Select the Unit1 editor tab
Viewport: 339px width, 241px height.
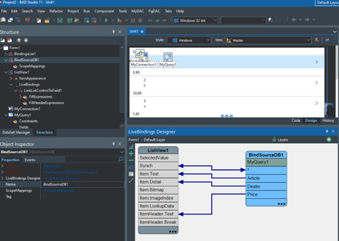pyautogui.click(x=136, y=32)
